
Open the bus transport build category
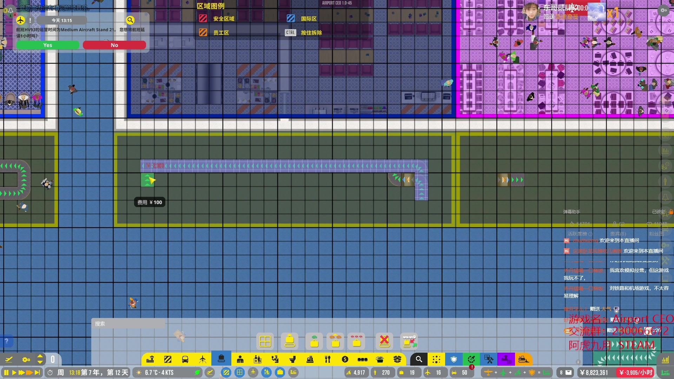coord(185,359)
